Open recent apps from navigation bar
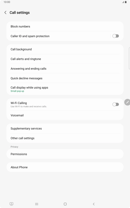Screen dimensions: 130x208 click(37, 204)
